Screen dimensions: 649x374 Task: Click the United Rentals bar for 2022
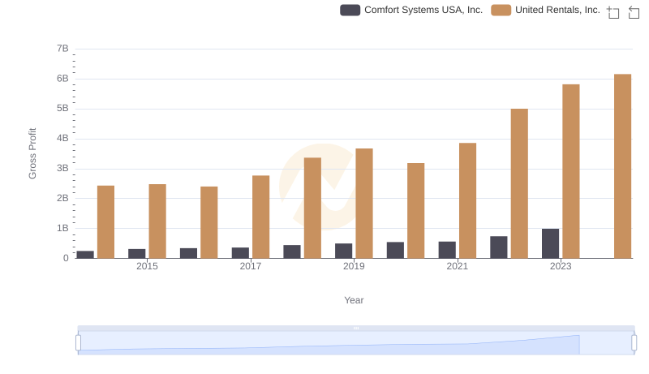(x=519, y=183)
